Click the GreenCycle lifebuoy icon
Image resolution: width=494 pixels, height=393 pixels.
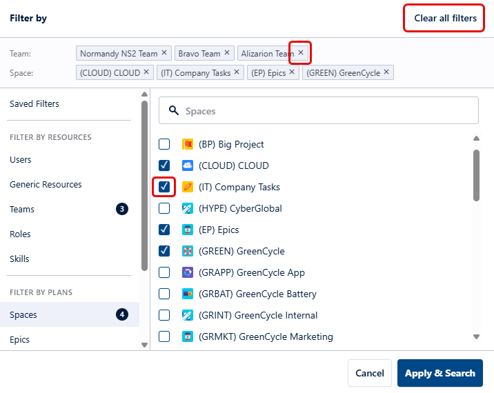pos(188,251)
